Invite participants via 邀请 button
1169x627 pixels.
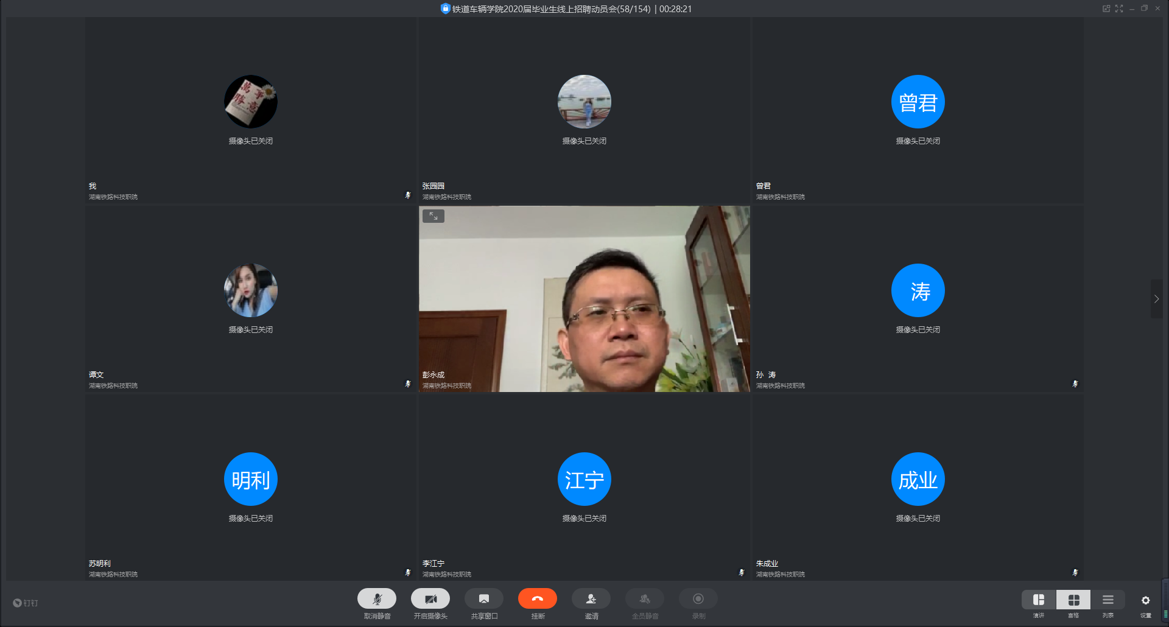[x=591, y=599]
